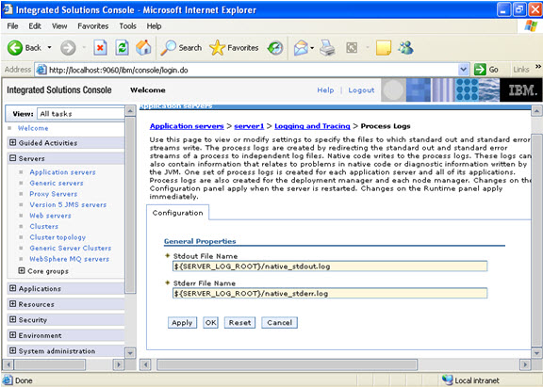
Task: Click the console Help link
Action: [325, 90]
